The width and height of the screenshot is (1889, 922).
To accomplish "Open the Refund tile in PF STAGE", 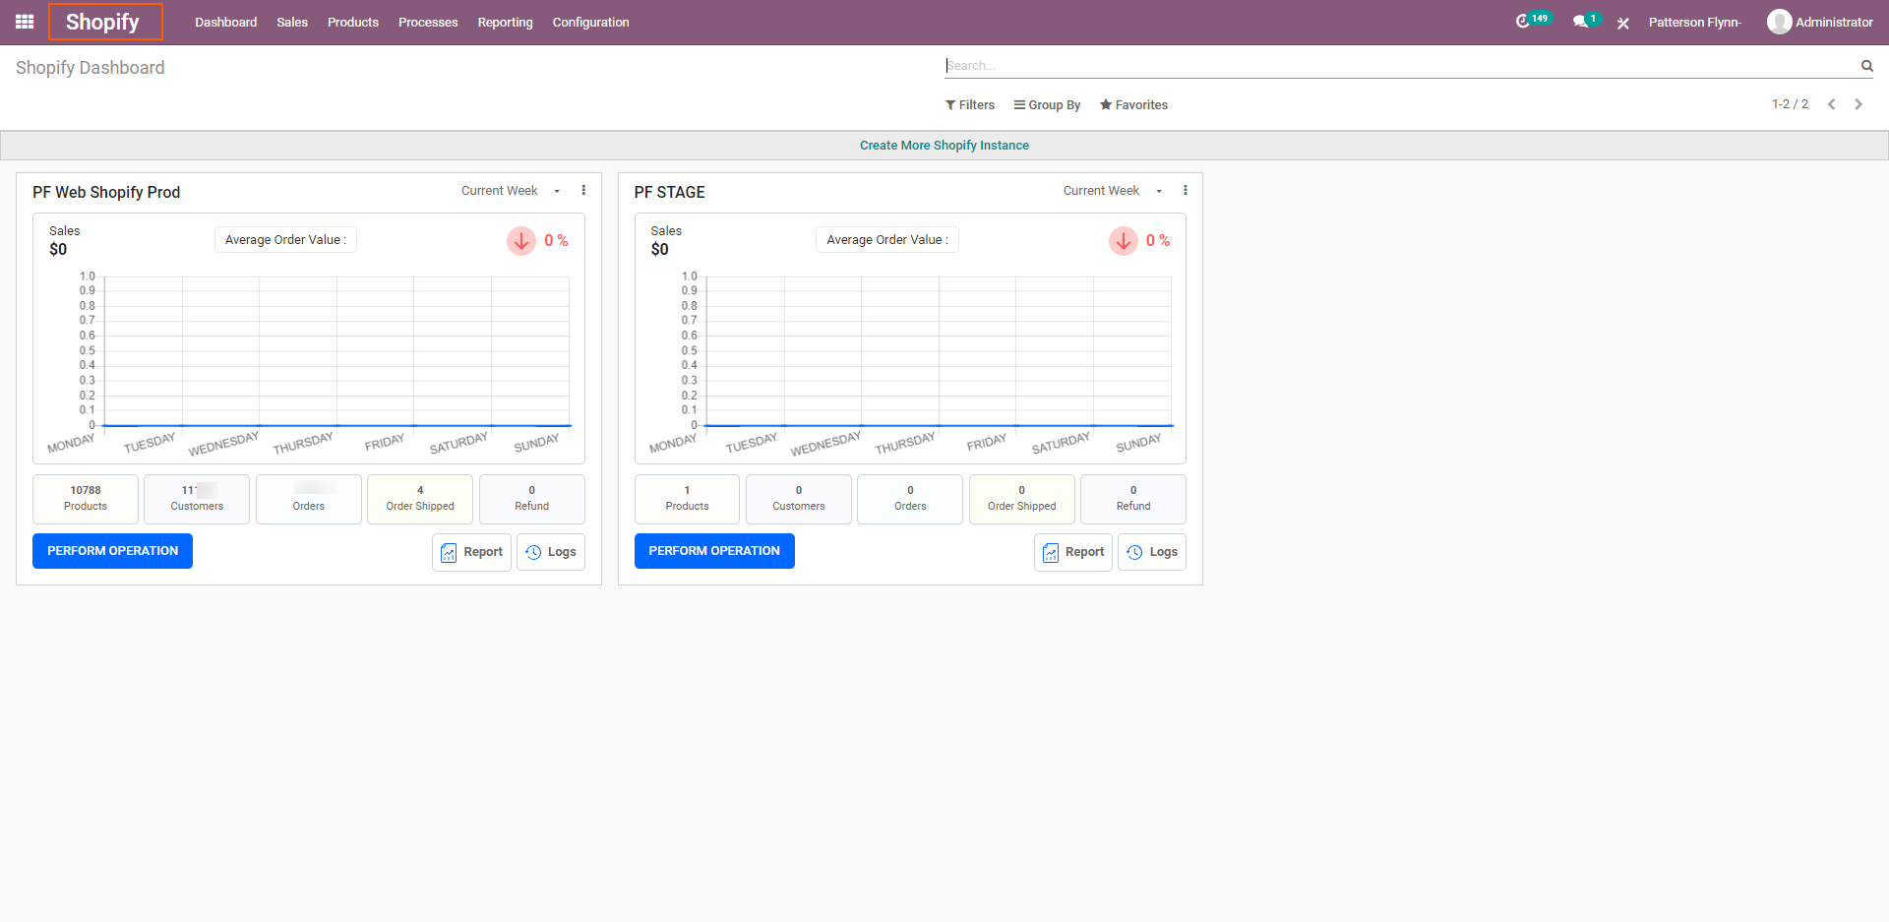I will point(1133,499).
